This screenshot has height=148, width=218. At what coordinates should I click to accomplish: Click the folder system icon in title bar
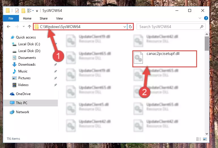[x=8, y=10]
